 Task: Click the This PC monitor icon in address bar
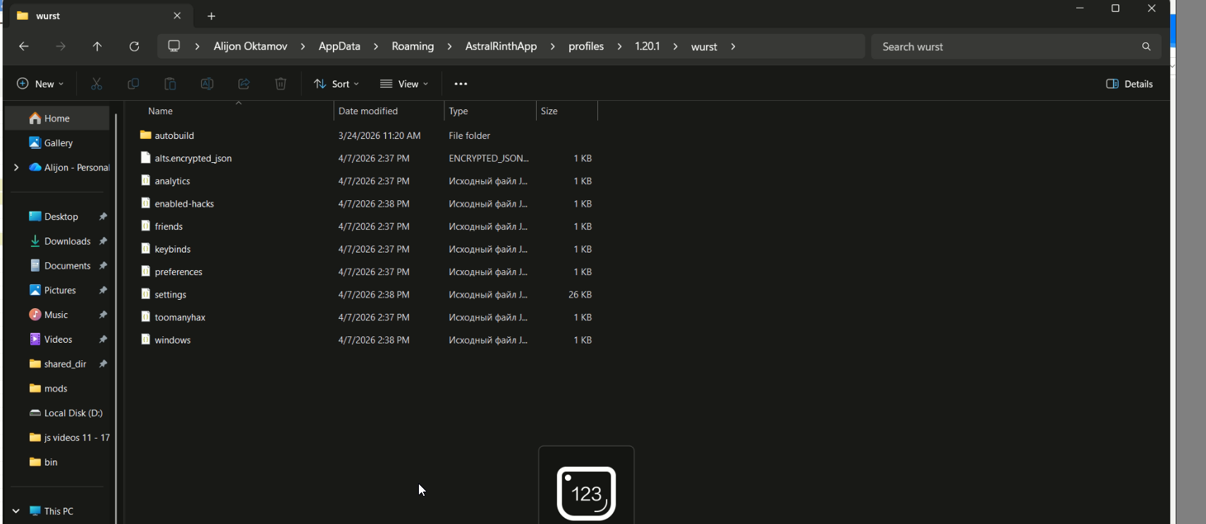173,46
